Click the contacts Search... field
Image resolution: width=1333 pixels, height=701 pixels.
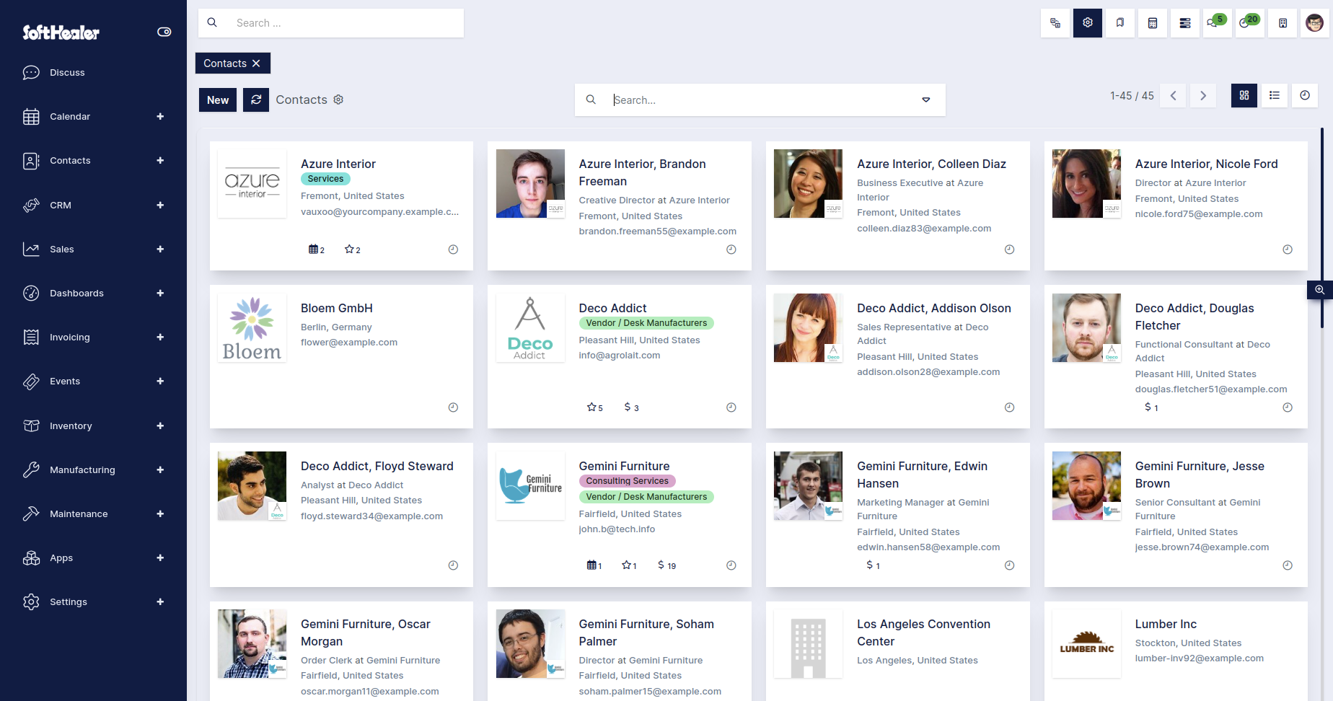pyautogui.click(x=761, y=100)
